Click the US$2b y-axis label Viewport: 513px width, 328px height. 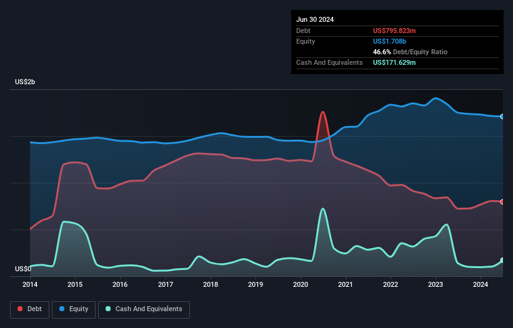pos(25,82)
